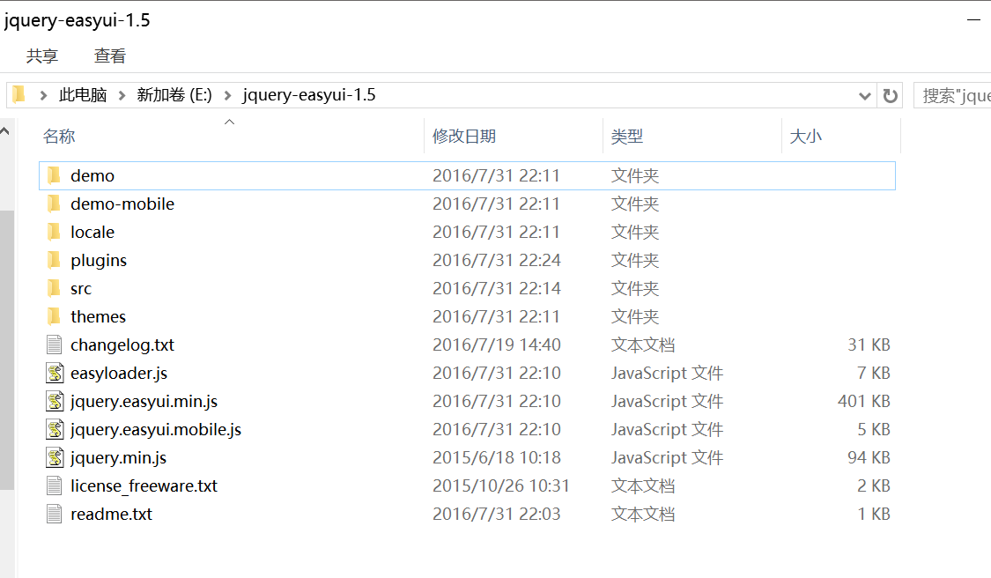Open the themes folder icon
991x578 pixels.
pyautogui.click(x=54, y=316)
